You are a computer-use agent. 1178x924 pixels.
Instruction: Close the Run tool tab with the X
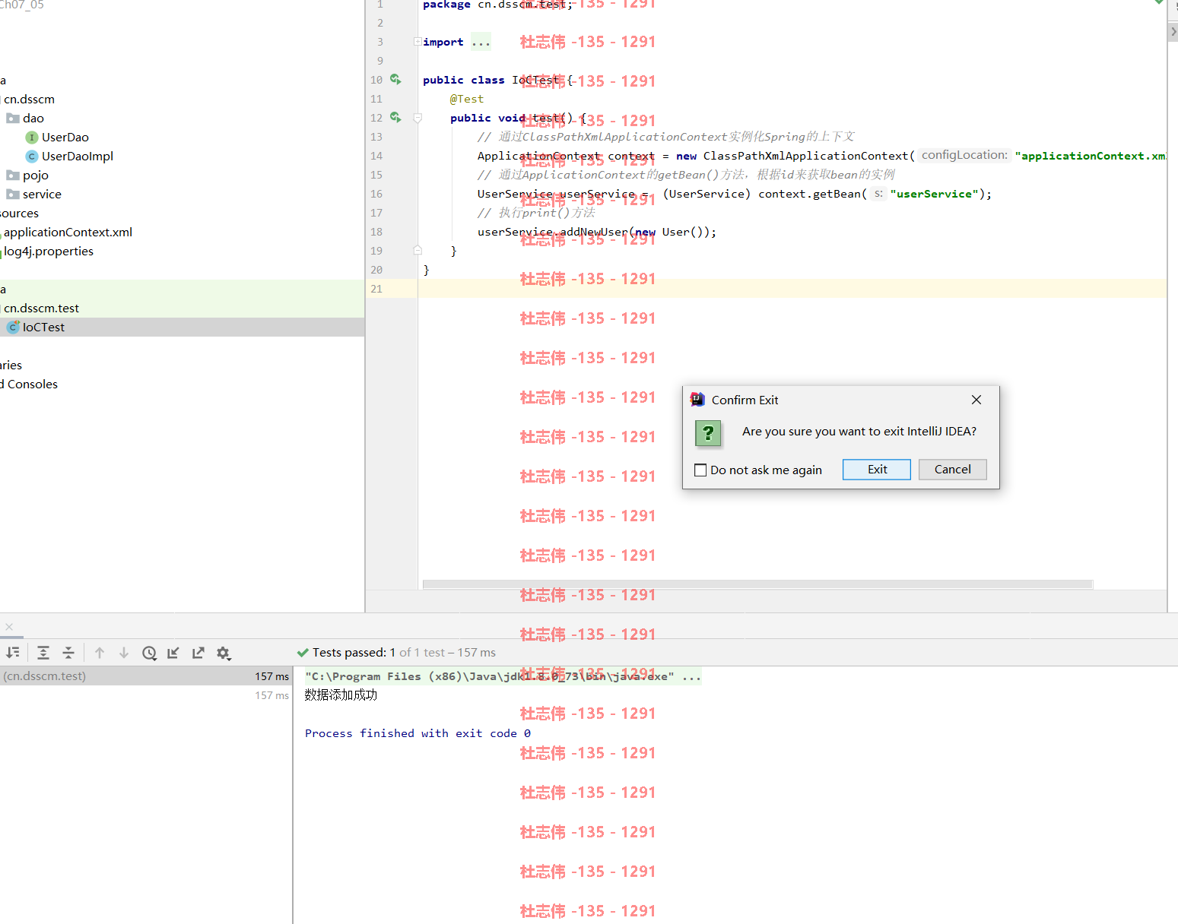(x=9, y=627)
